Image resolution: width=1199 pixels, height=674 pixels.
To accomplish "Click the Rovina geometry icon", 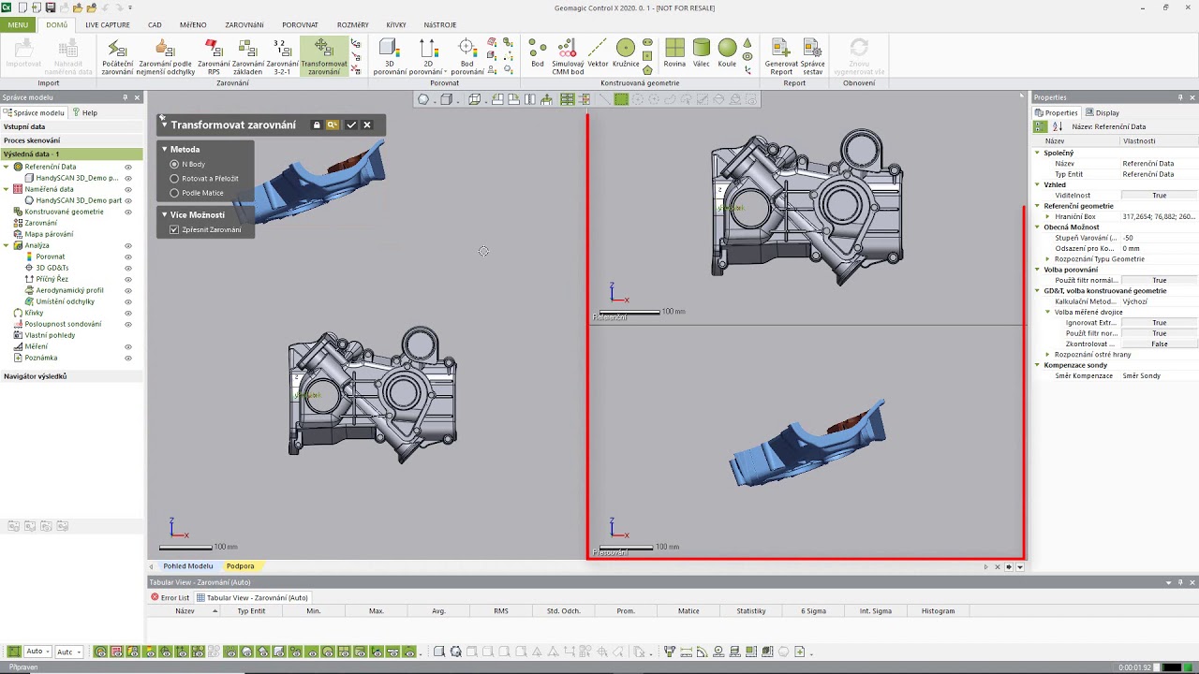I will [x=674, y=53].
